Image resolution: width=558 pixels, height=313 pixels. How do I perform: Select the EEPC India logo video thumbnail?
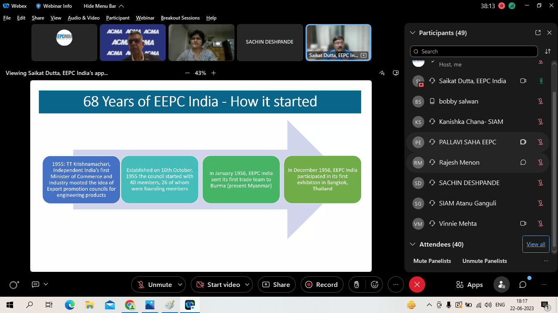point(64,42)
